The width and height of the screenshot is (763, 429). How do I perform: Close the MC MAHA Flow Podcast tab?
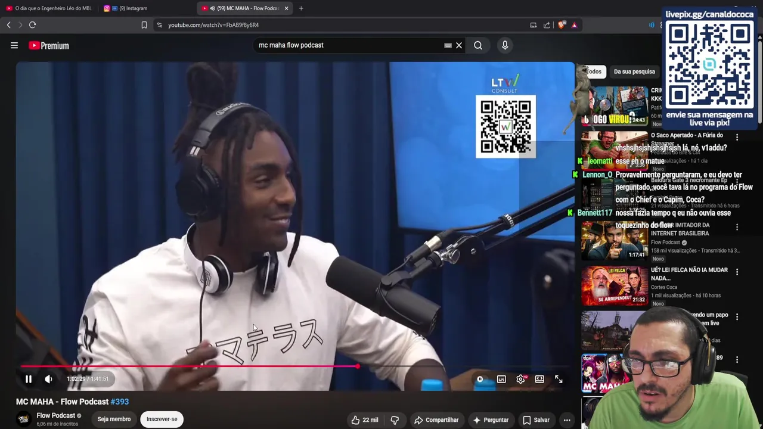pyautogui.click(x=287, y=8)
